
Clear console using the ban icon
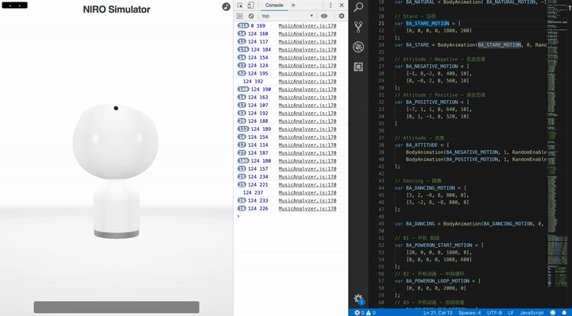251,16
